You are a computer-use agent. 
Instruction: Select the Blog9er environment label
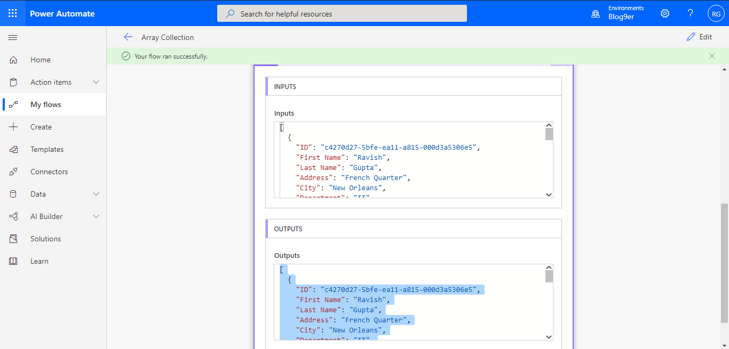621,17
